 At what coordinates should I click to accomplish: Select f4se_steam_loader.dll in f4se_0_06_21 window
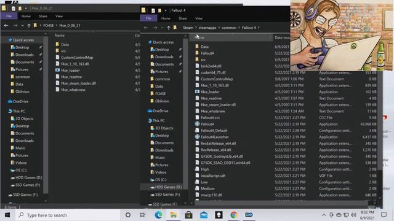(x=78, y=83)
